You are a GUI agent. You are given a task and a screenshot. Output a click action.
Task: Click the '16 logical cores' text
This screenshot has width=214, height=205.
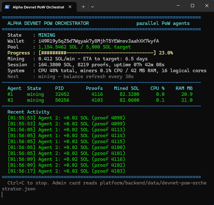184,70
